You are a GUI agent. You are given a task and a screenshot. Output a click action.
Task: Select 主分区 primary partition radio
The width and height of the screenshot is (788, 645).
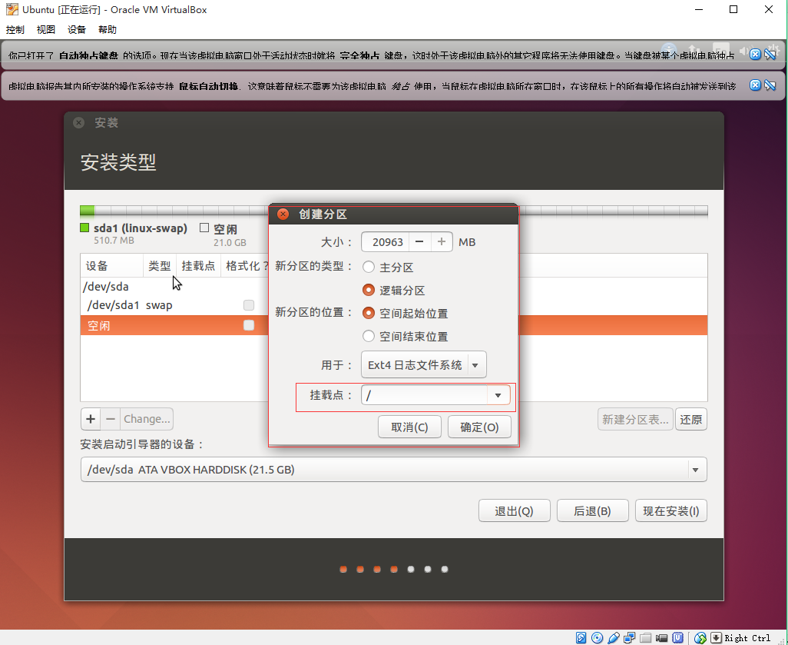[369, 267]
